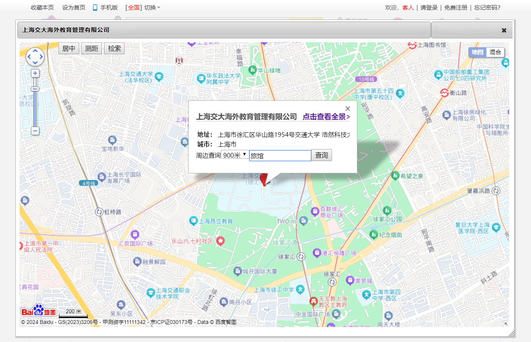Click the 检索 search button

(x=114, y=48)
